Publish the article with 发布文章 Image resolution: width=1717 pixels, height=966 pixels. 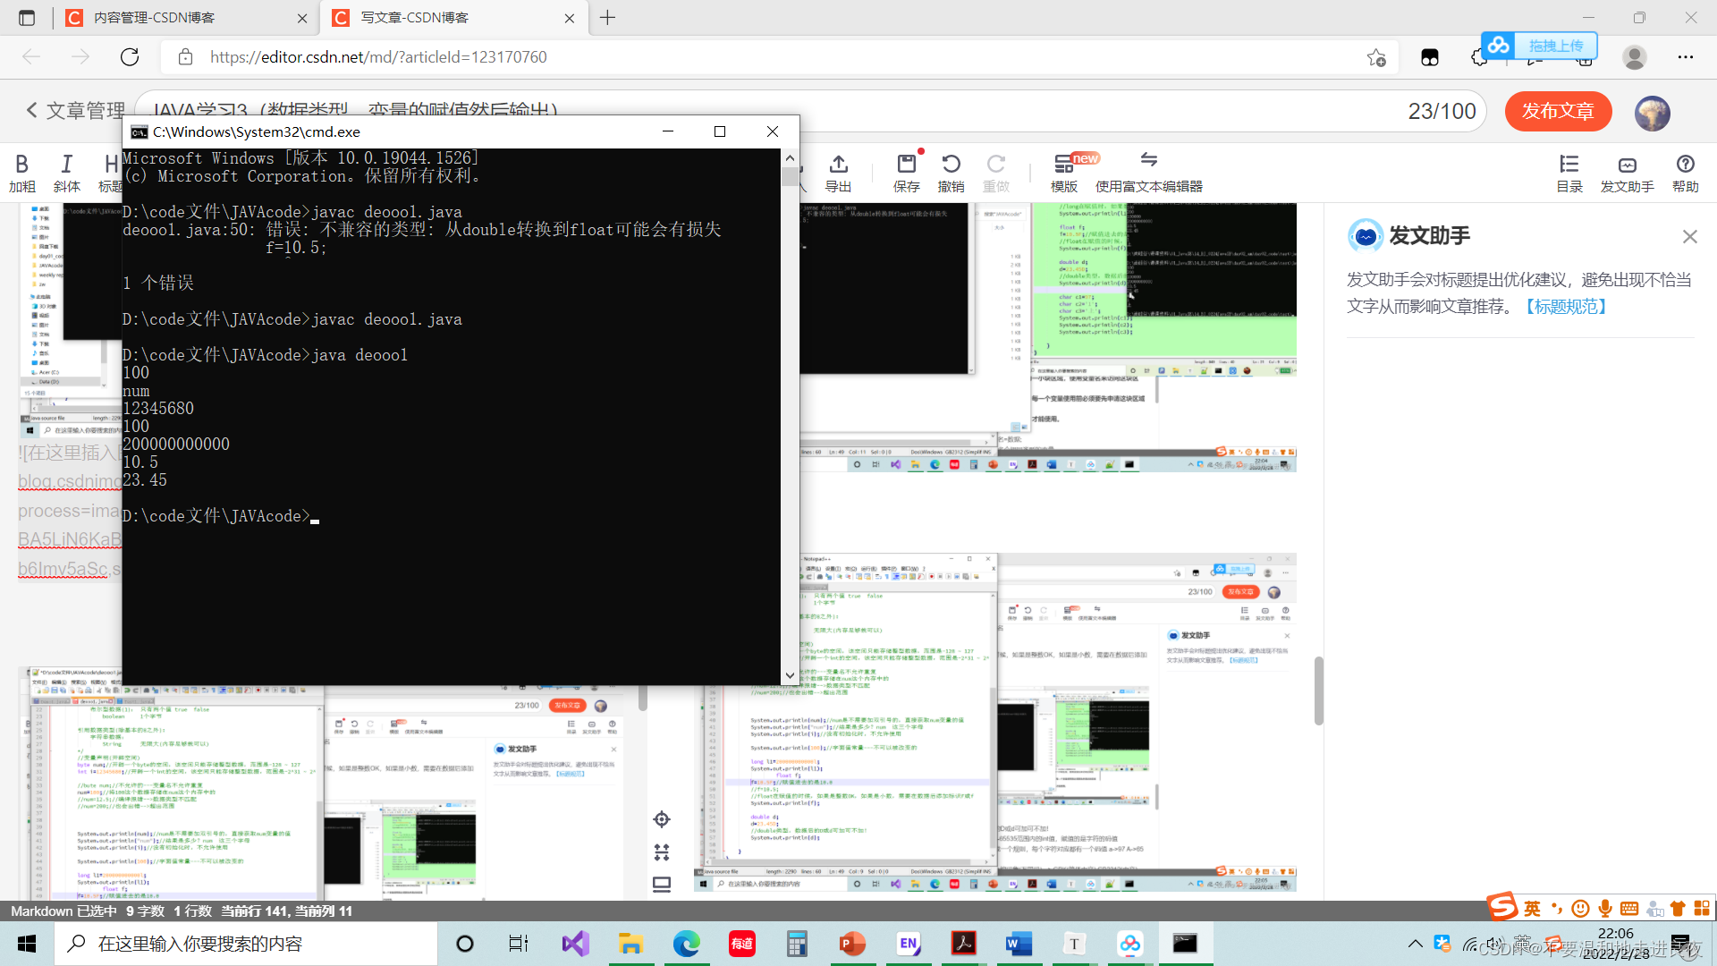[x=1558, y=112]
